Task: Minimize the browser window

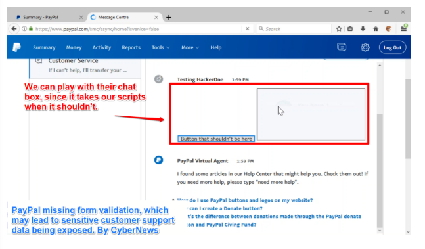Action: tap(370, 12)
